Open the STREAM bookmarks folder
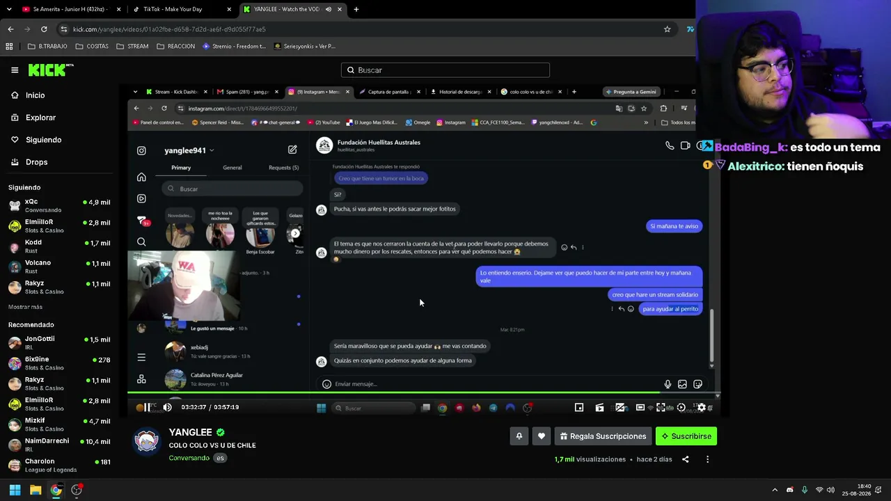 (132, 47)
